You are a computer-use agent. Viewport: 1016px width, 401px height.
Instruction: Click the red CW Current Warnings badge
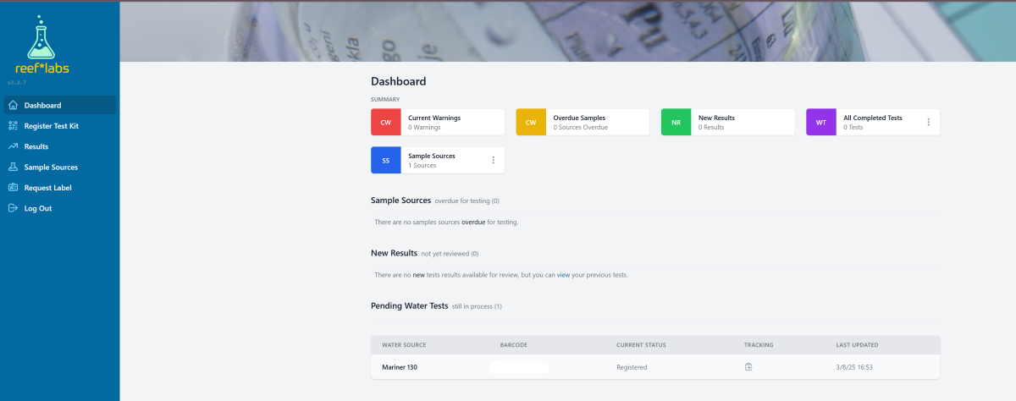[x=386, y=122]
